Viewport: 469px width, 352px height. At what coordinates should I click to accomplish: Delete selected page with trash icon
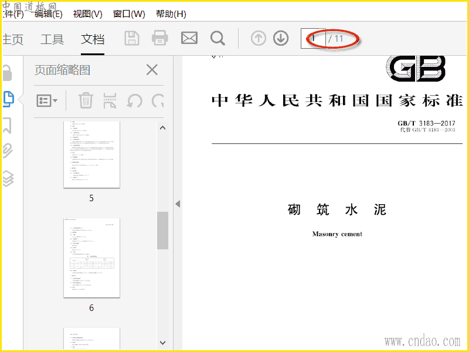point(86,100)
